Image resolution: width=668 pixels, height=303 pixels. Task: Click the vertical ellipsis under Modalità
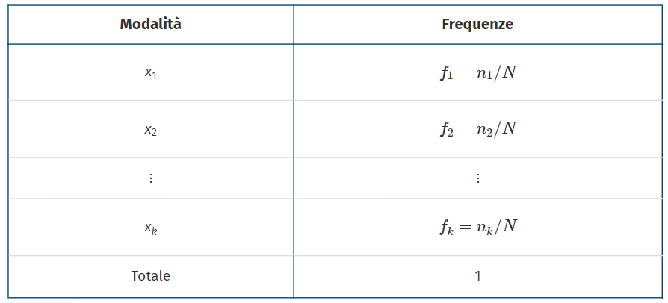coord(151,178)
